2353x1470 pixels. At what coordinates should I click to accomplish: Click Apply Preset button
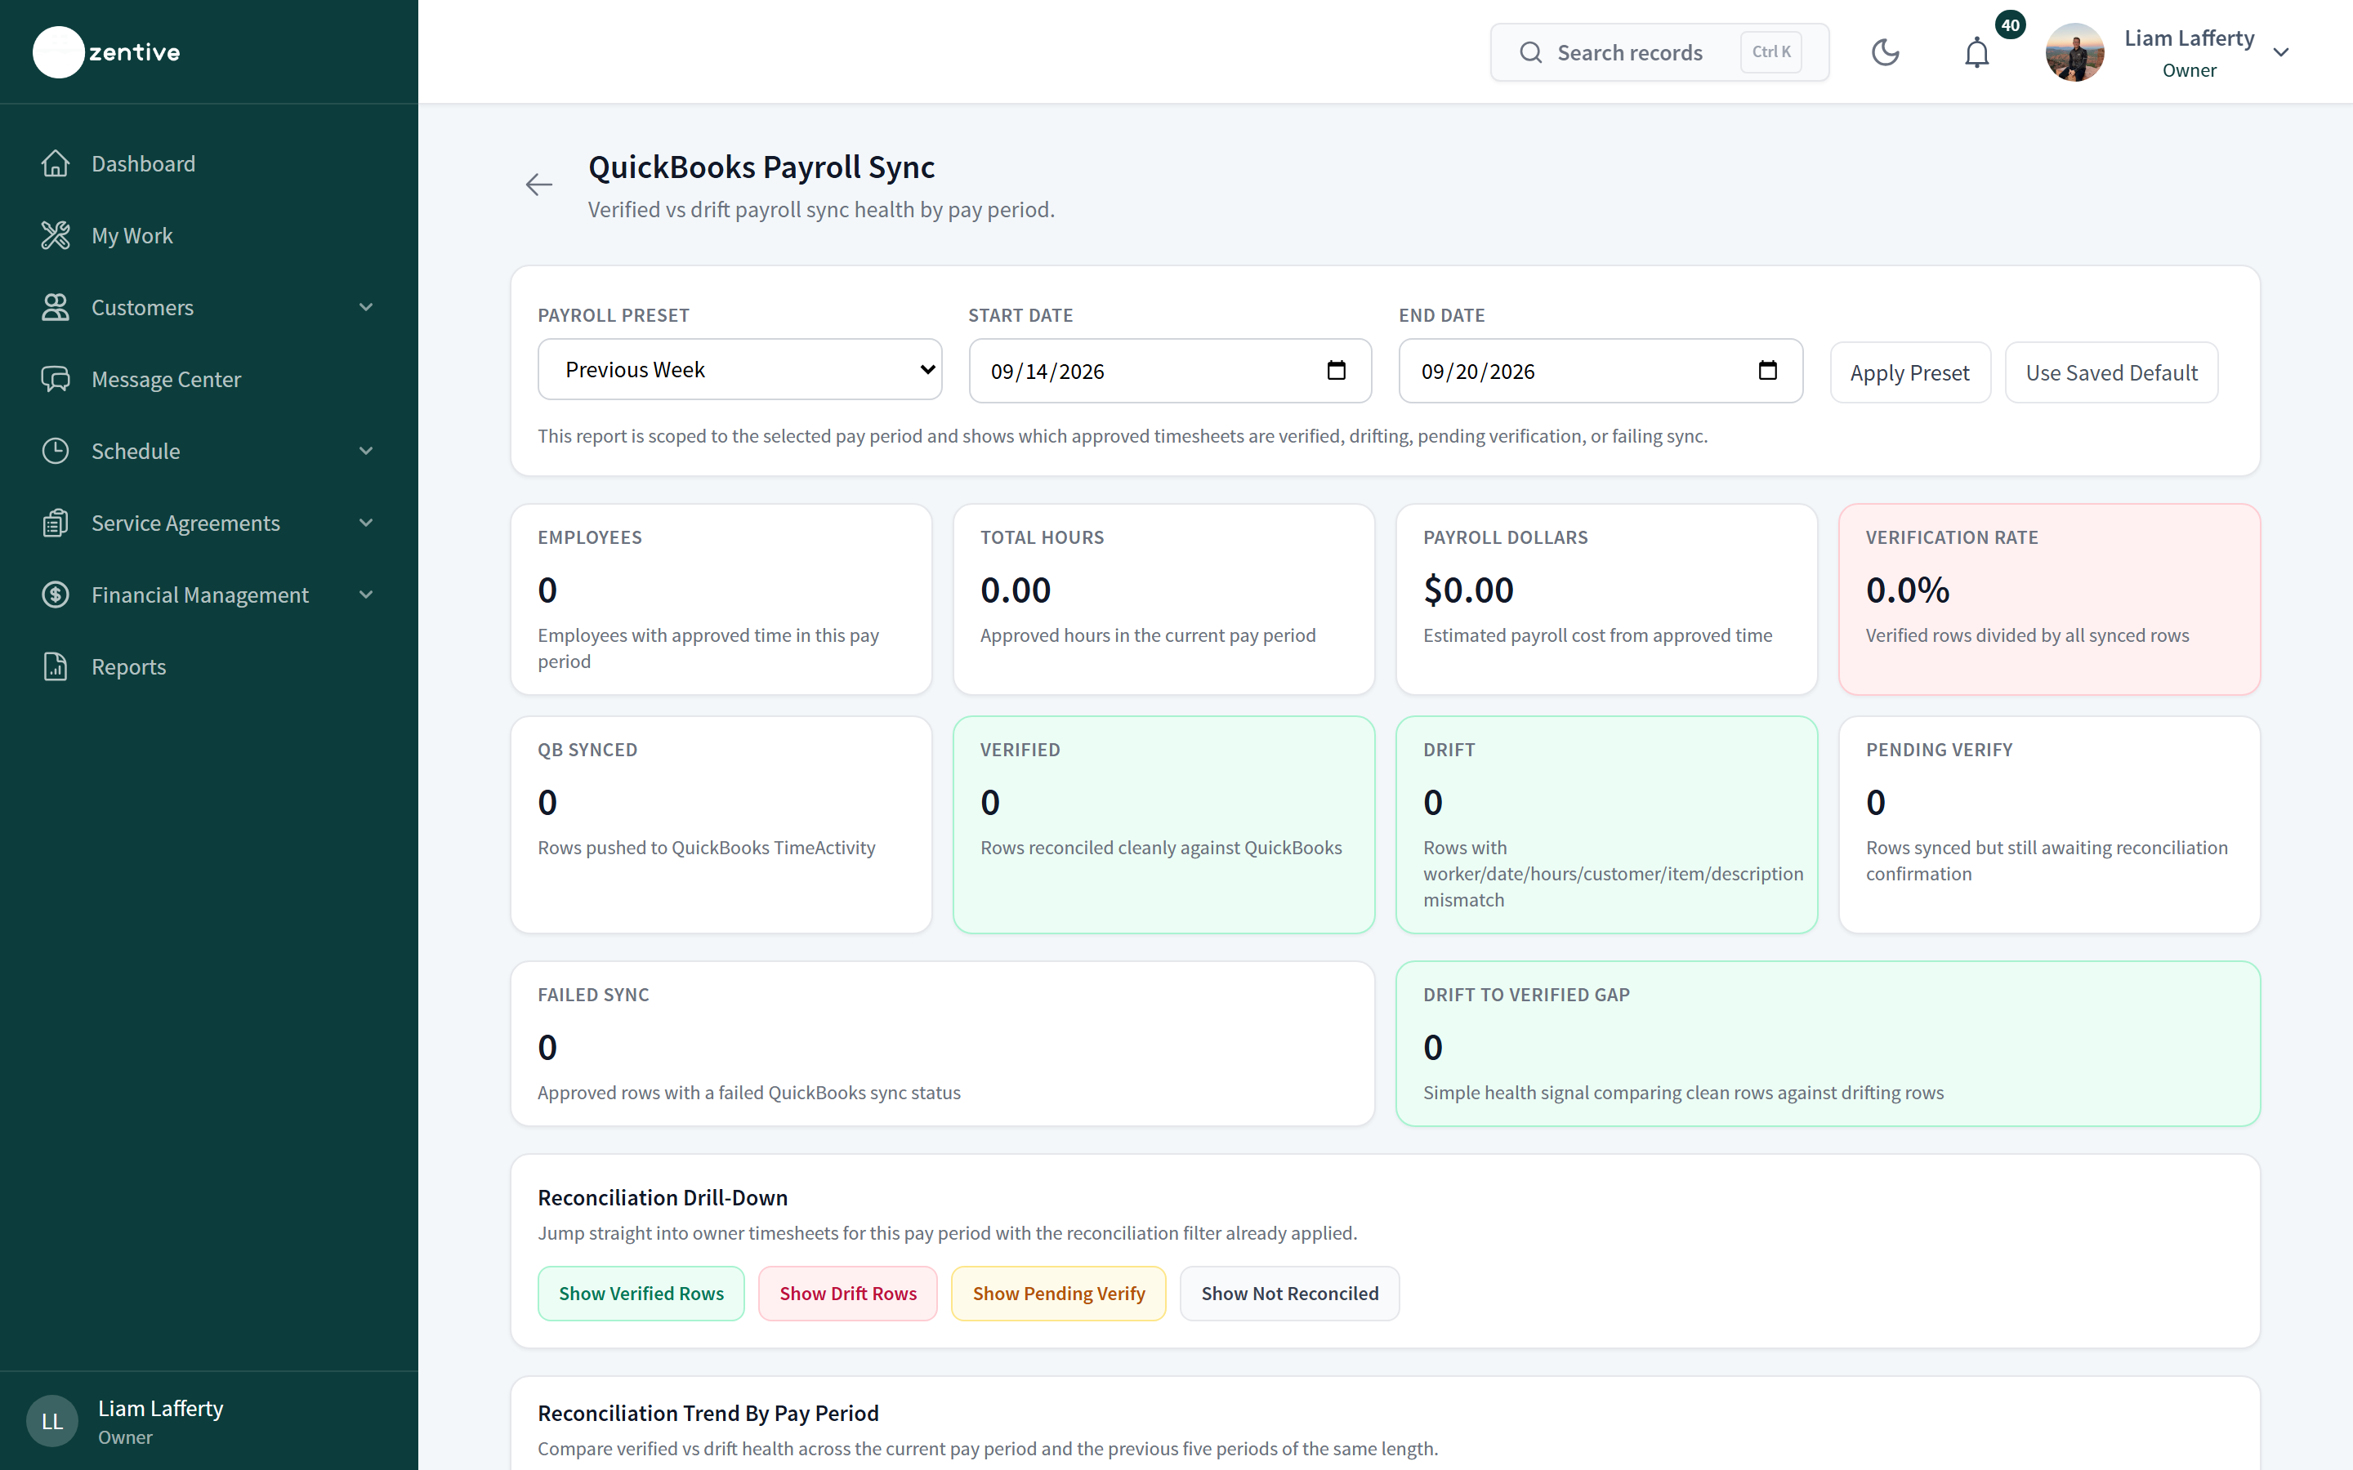coord(1909,372)
